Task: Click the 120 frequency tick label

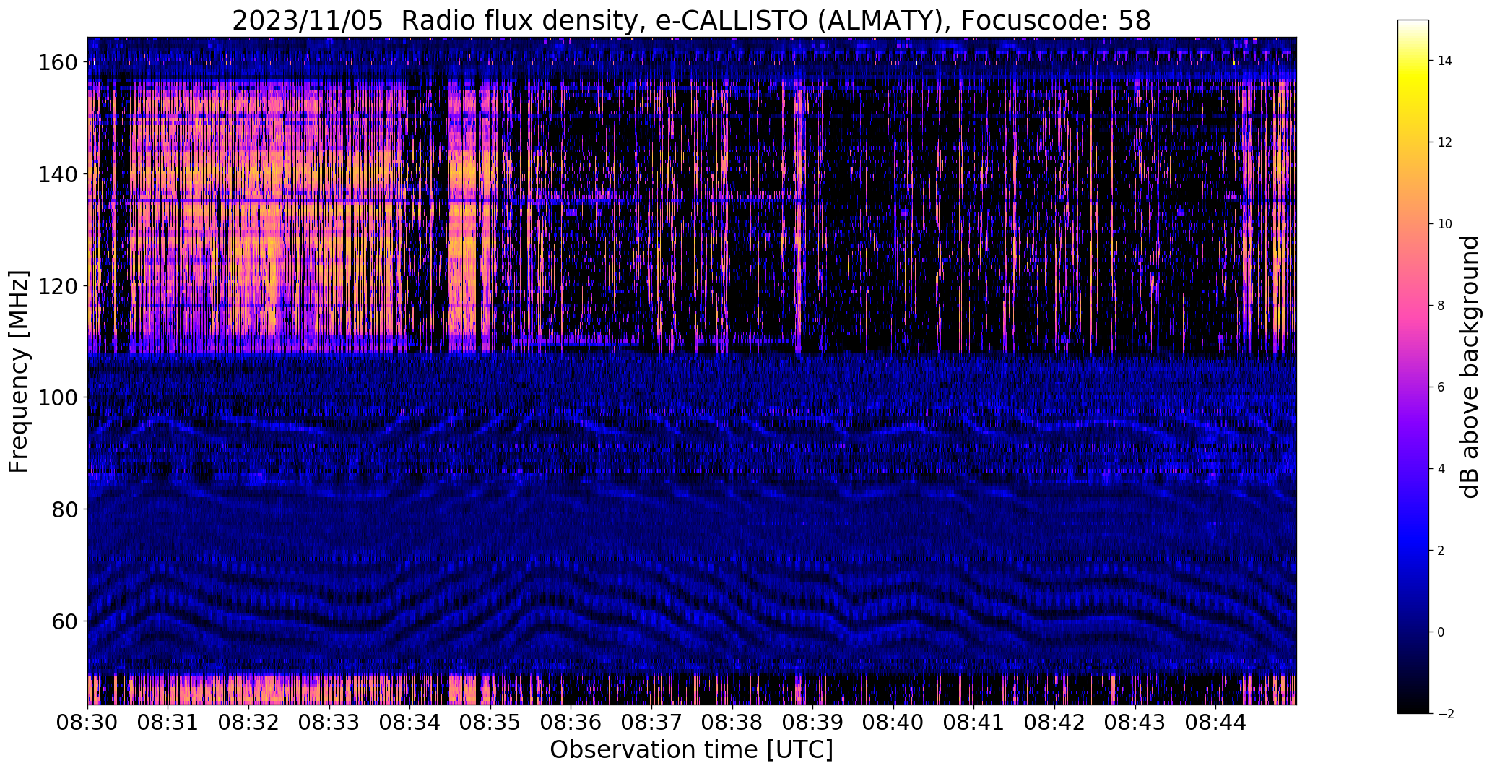Action: click(x=57, y=286)
